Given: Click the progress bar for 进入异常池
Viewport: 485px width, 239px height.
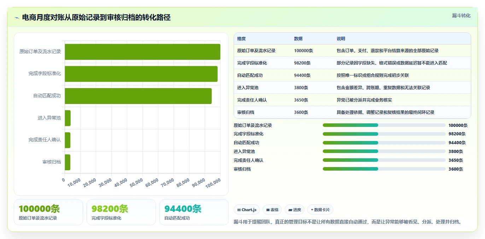Looking at the screenshot, I should (384, 151).
